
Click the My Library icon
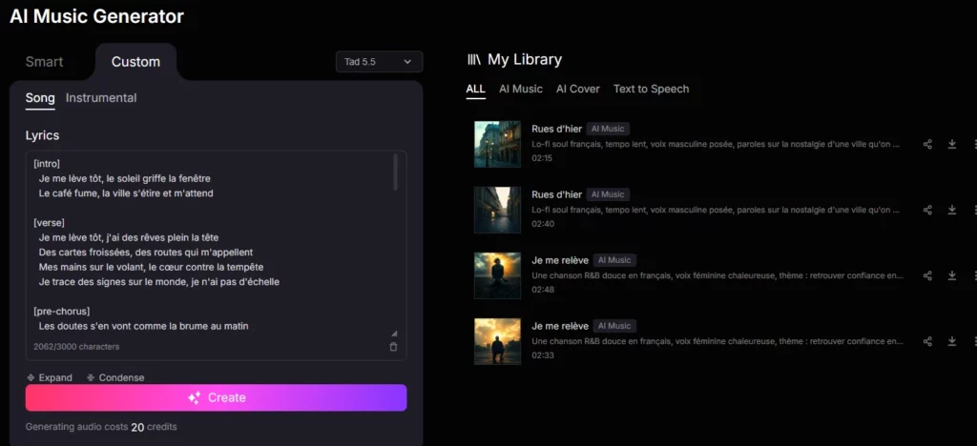(474, 60)
